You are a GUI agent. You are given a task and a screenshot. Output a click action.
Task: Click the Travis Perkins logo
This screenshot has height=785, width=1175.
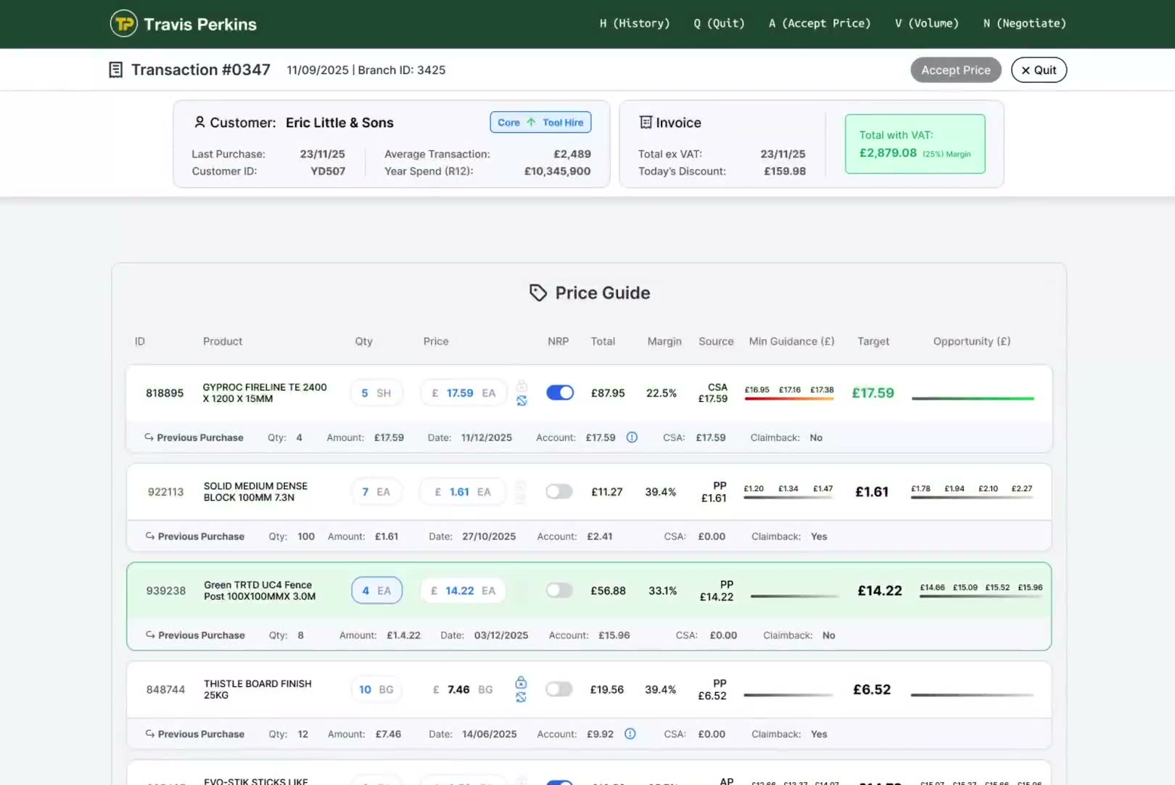pos(183,24)
